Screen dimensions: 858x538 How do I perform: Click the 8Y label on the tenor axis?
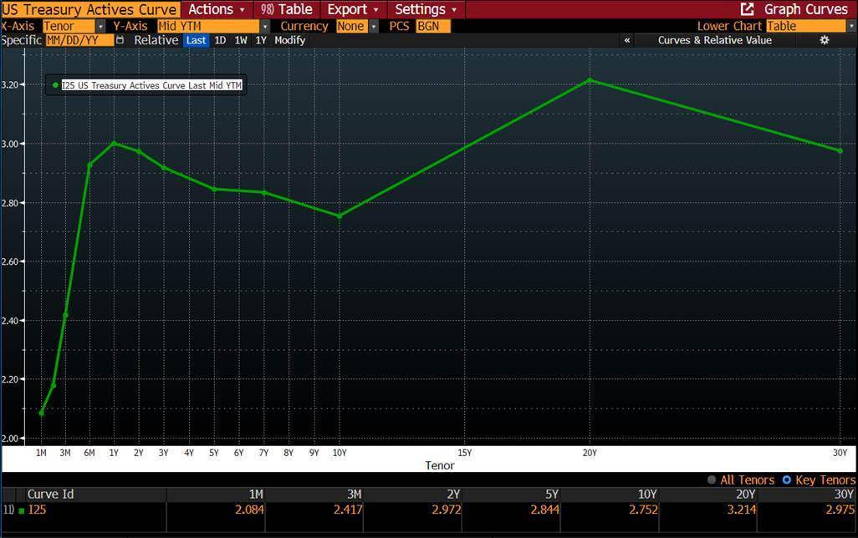click(x=289, y=453)
